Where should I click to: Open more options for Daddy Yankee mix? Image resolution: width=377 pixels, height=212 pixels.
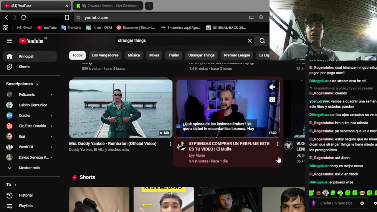tap(170, 144)
